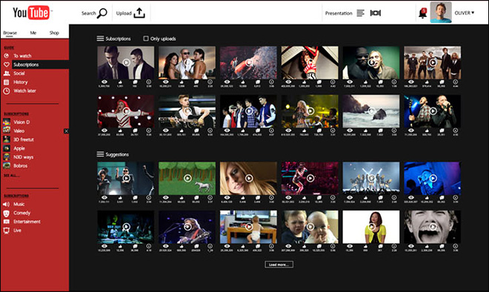Expand the Suggestions section menu
The width and height of the screenshot is (489, 292).
tap(100, 154)
